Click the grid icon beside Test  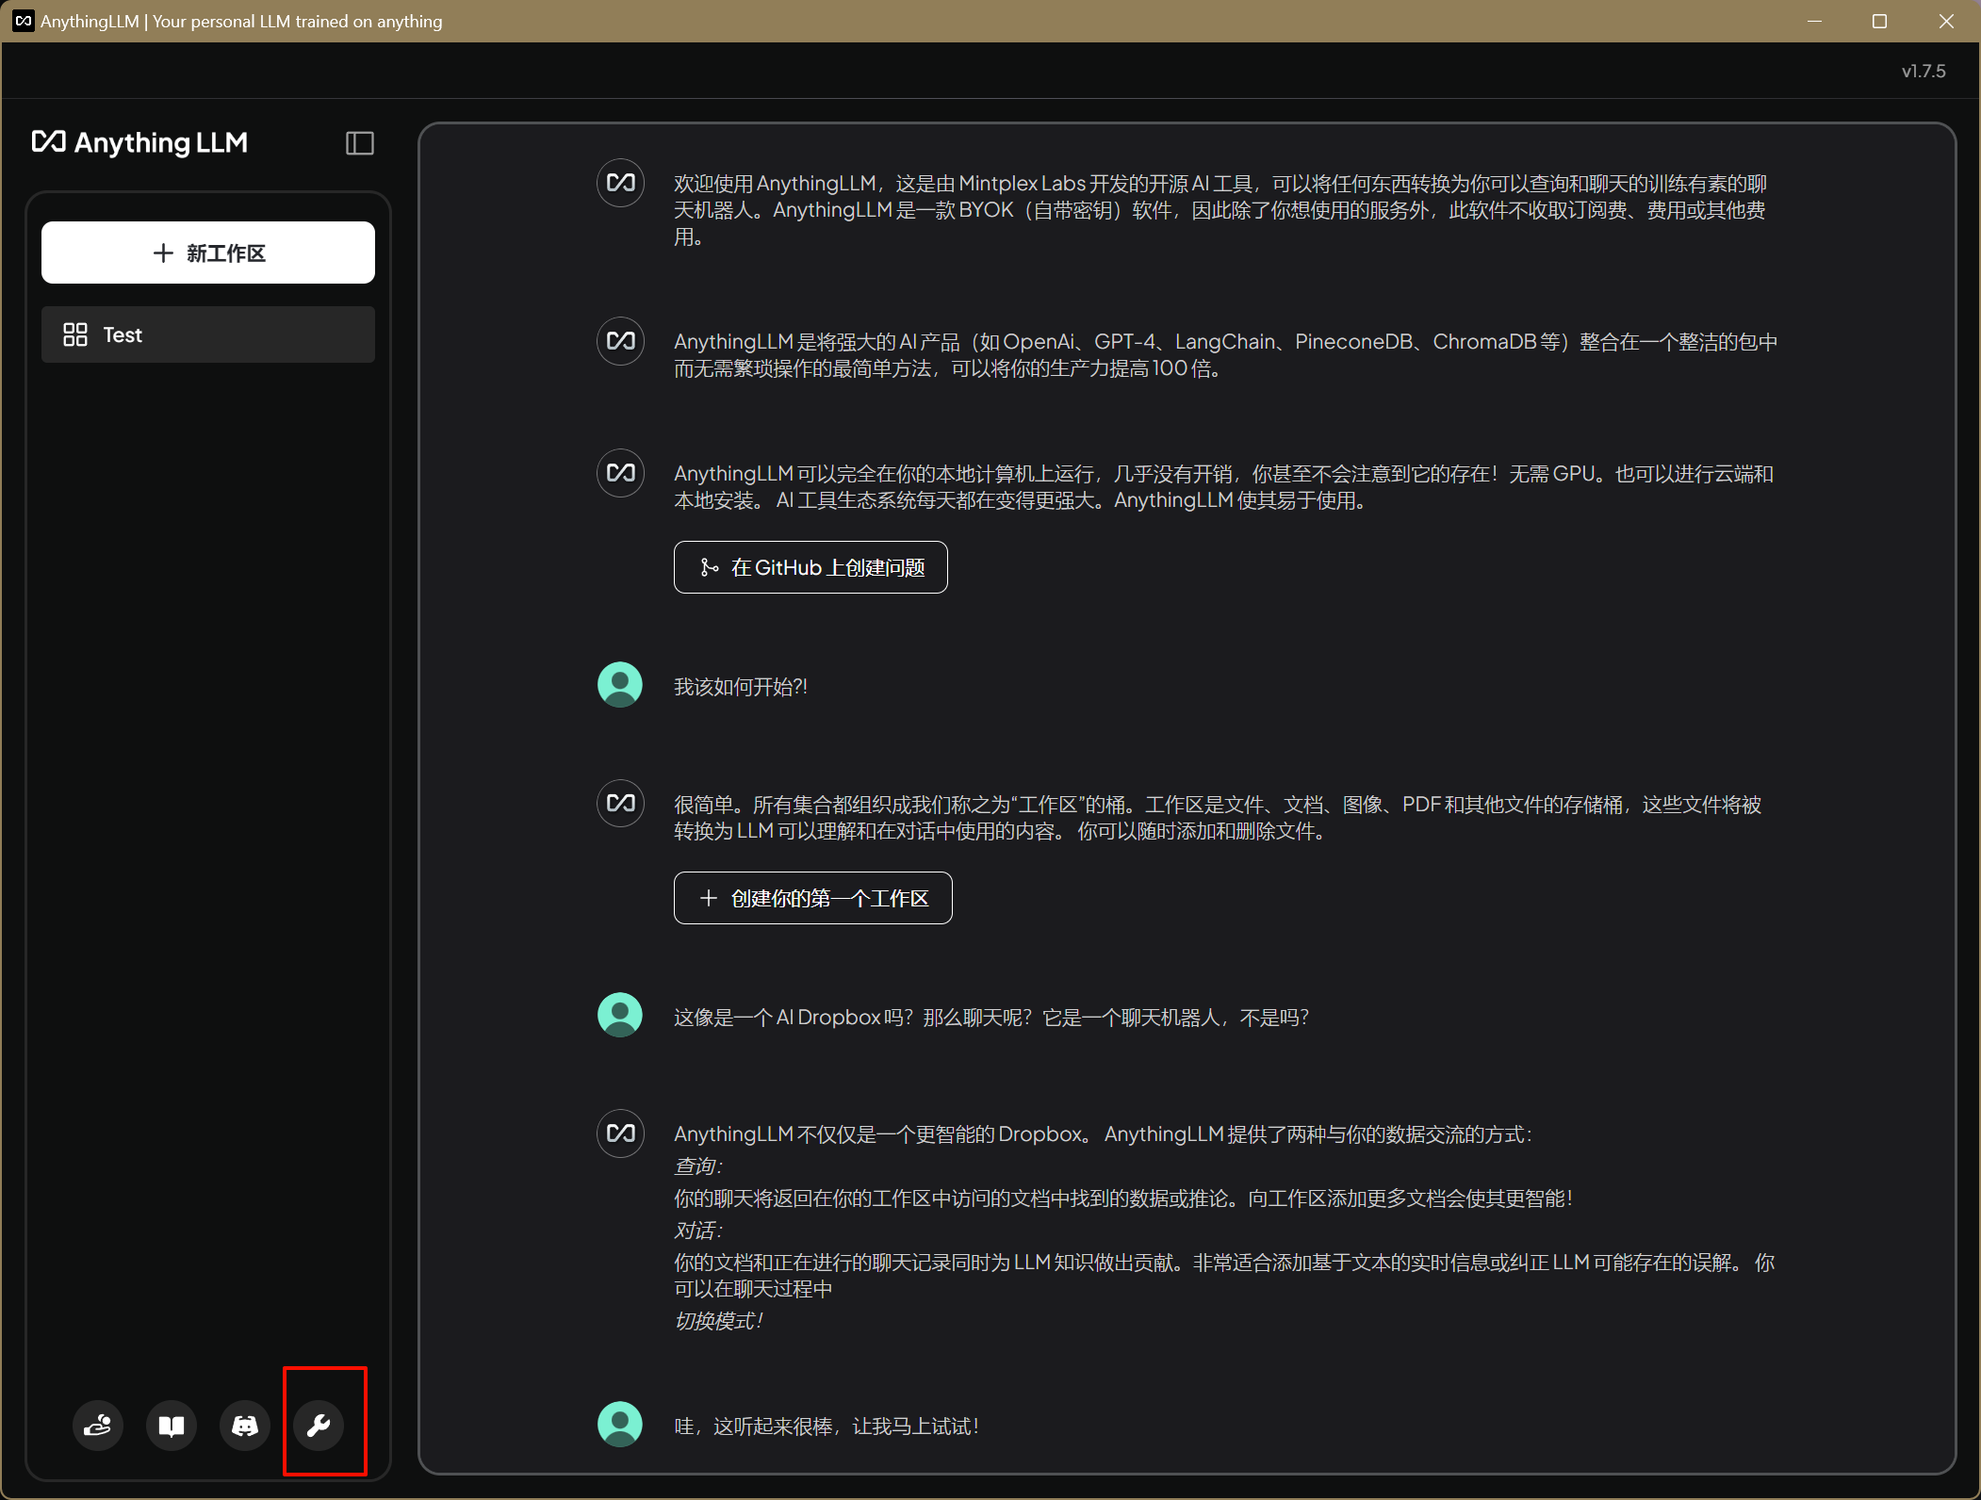tap(75, 334)
